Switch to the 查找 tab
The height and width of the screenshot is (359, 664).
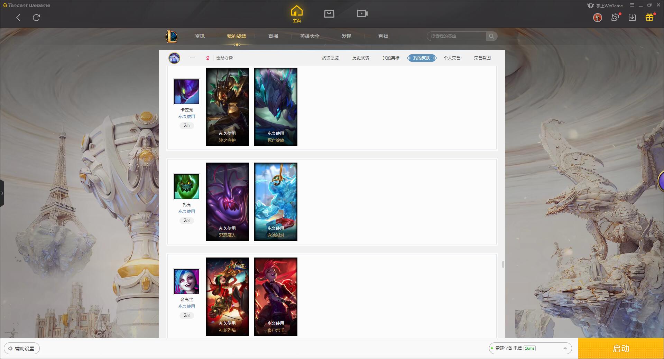[383, 36]
